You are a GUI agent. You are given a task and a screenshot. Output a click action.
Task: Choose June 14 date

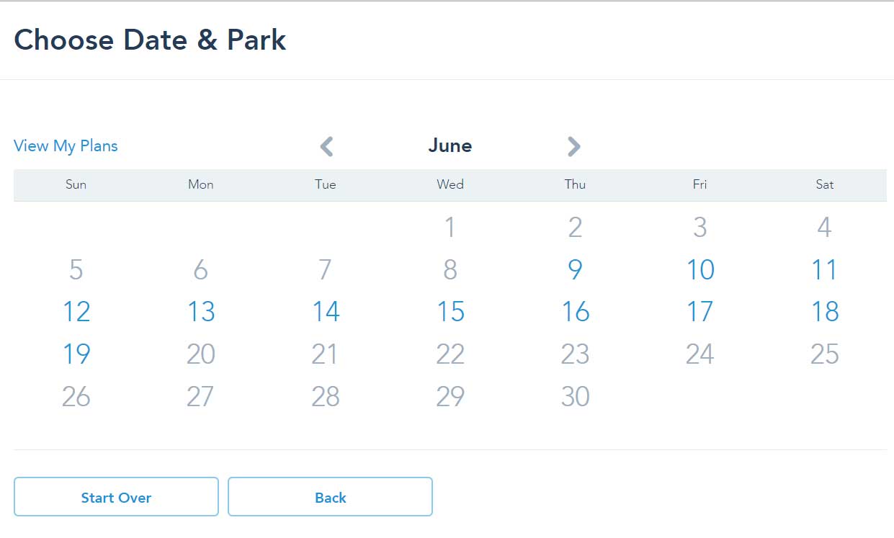(x=326, y=312)
